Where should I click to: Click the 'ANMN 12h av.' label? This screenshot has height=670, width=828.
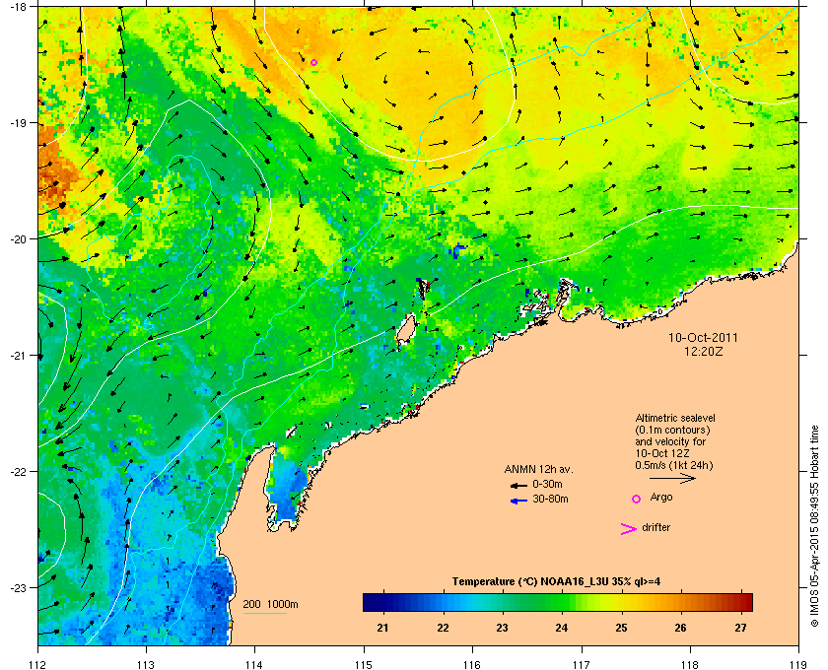tap(538, 469)
